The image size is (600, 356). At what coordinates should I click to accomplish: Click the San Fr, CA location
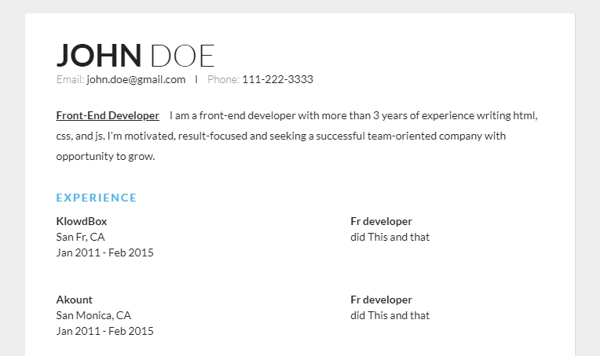pos(80,237)
